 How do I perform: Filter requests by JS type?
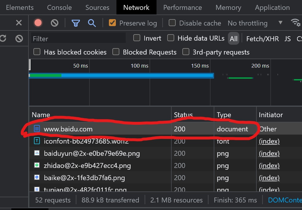(x=287, y=39)
